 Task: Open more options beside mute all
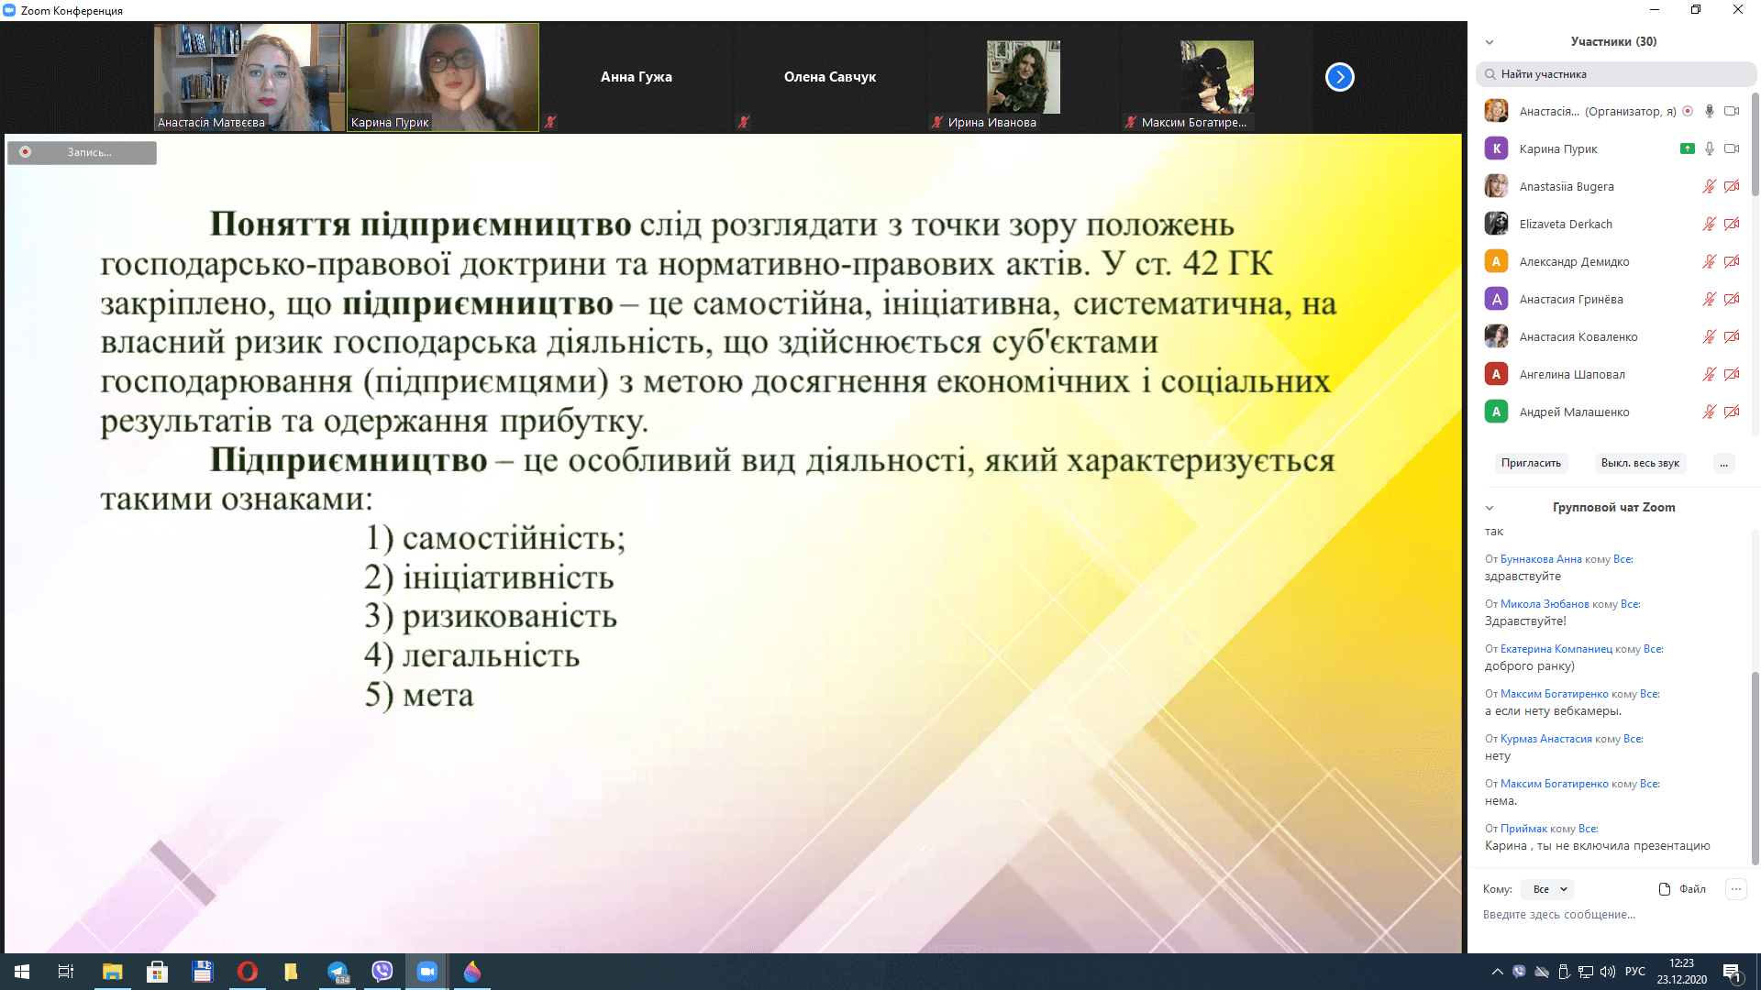point(1723,463)
